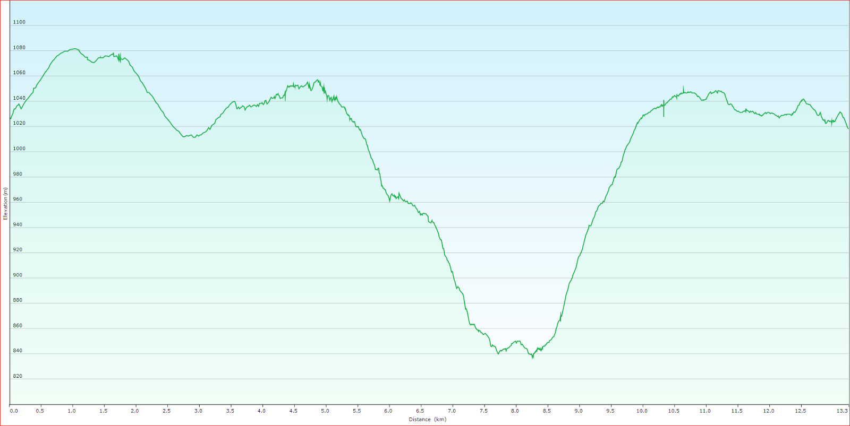850x426 pixels.
Task: Click the 1040 elevation axis label
Action: [19, 98]
